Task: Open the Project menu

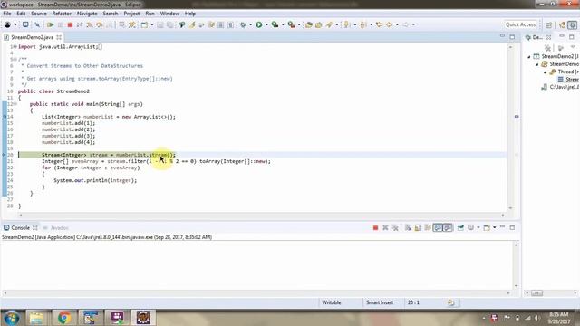Action: coord(131,14)
